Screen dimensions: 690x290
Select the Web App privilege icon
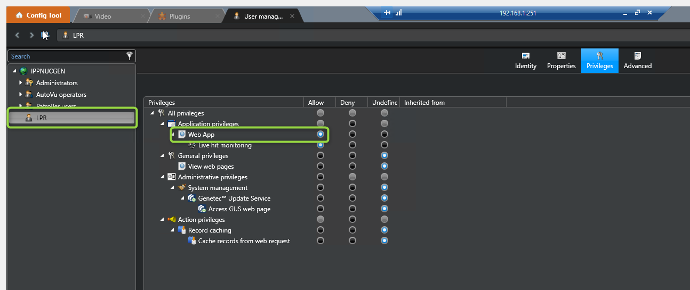pos(182,135)
